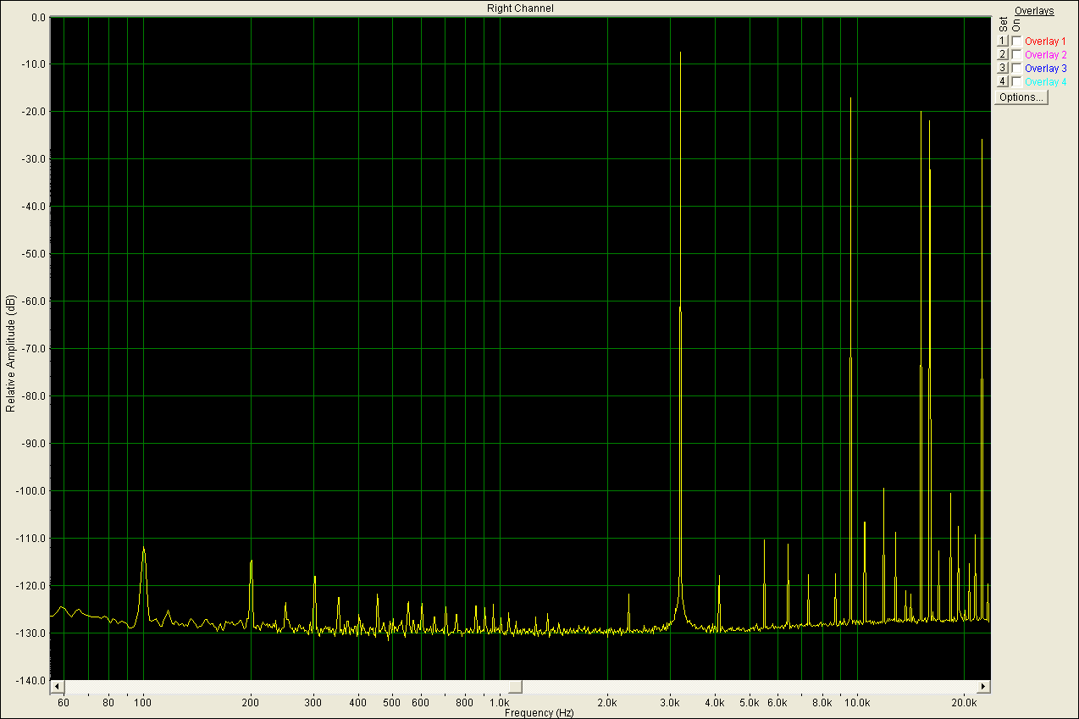The image size is (1079, 719).
Task: Click the 1.0k frequency axis tick label
Action: (x=499, y=703)
